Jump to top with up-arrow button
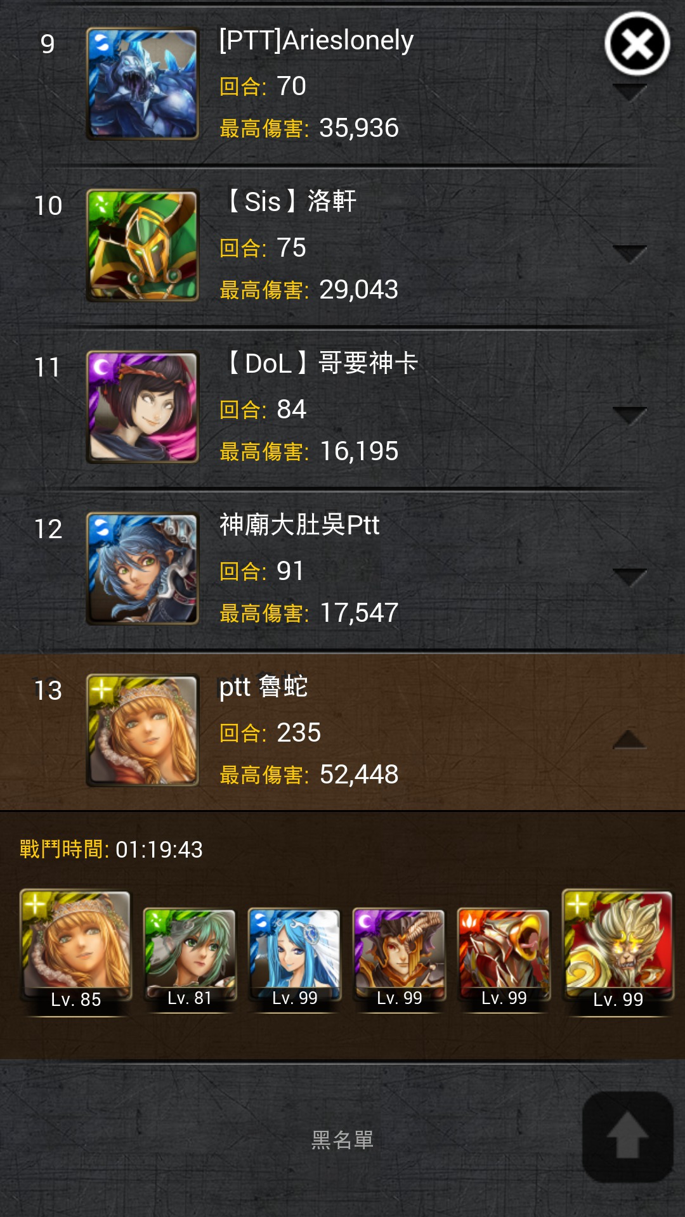The width and height of the screenshot is (685, 1217). (628, 1137)
